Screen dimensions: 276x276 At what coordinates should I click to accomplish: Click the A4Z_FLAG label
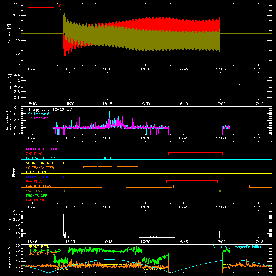click(34, 191)
